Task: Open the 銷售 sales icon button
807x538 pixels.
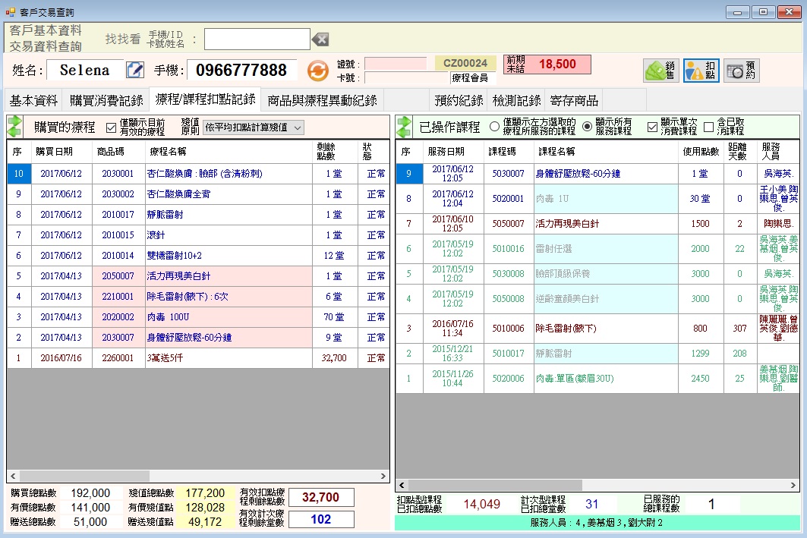Action: (x=660, y=71)
